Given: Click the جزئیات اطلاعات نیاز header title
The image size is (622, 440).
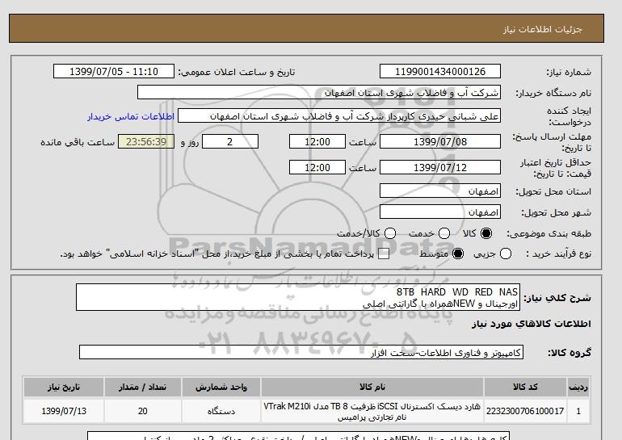Looking at the screenshot, I should (x=542, y=29).
